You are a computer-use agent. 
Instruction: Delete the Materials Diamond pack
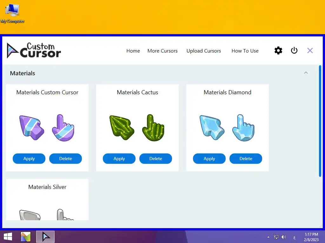click(246, 159)
